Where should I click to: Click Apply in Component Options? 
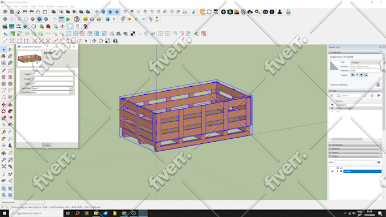[x=47, y=145]
